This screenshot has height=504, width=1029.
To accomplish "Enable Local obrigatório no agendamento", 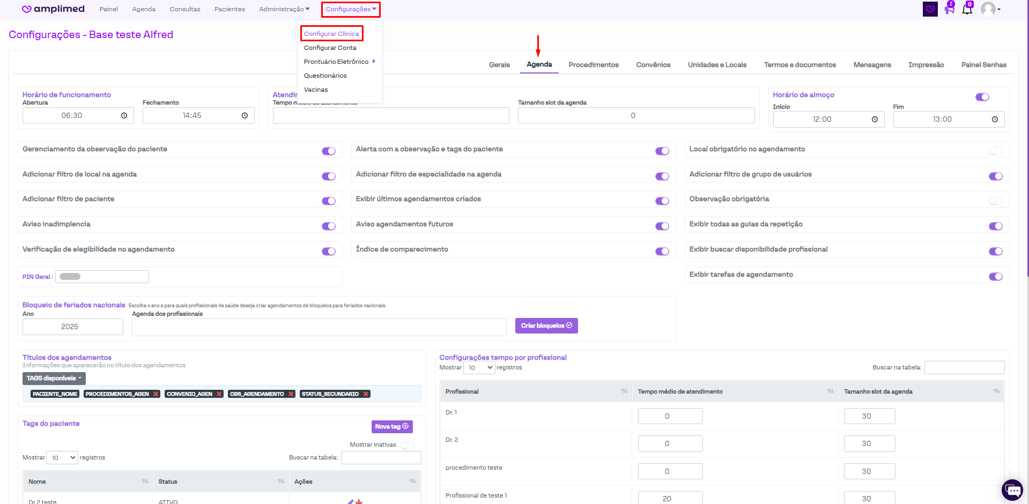I will point(995,151).
